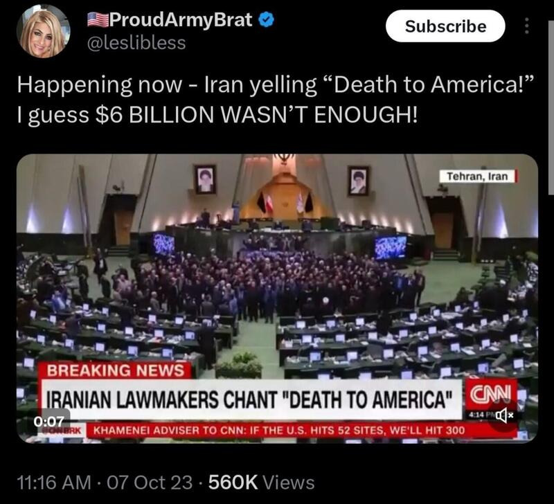Play the parliament video from its center
This screenshot has width=554, height=504.
[x=278, y=298]
